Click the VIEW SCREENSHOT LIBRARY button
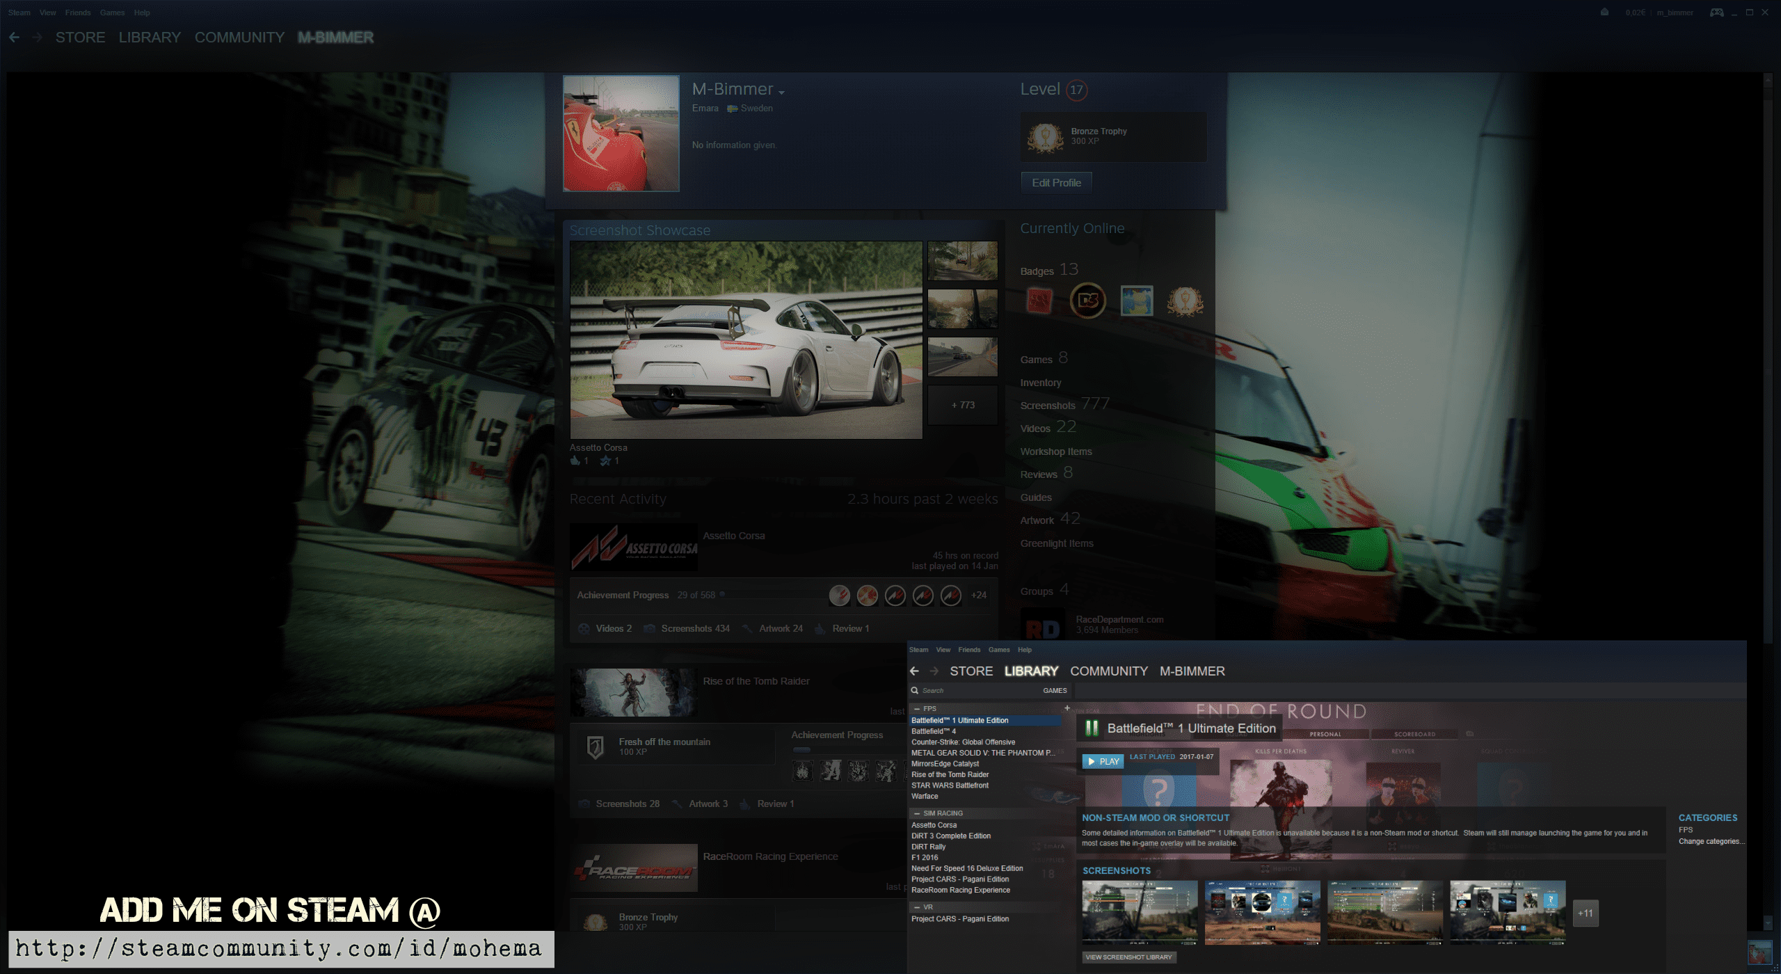 1129,957
